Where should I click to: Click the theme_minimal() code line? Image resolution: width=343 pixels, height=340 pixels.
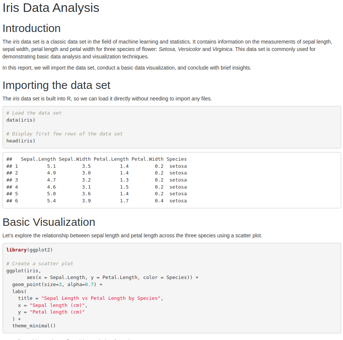click(x=34, y=326)
